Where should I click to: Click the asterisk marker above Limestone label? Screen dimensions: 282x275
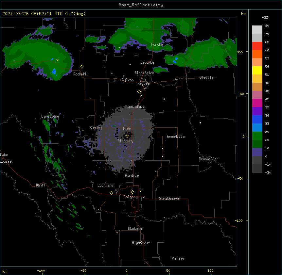pyautogui.click(x=50, y=113)
